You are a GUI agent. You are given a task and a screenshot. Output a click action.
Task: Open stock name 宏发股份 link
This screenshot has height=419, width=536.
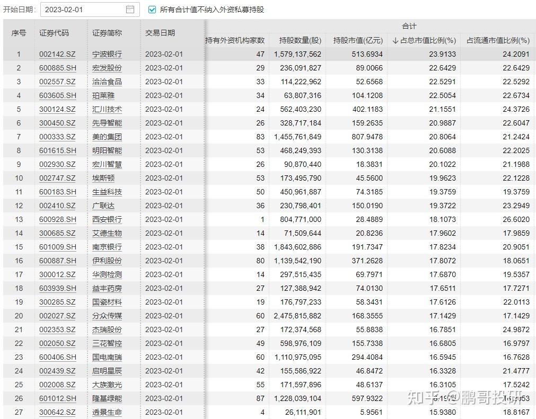(x=107, y=68)
